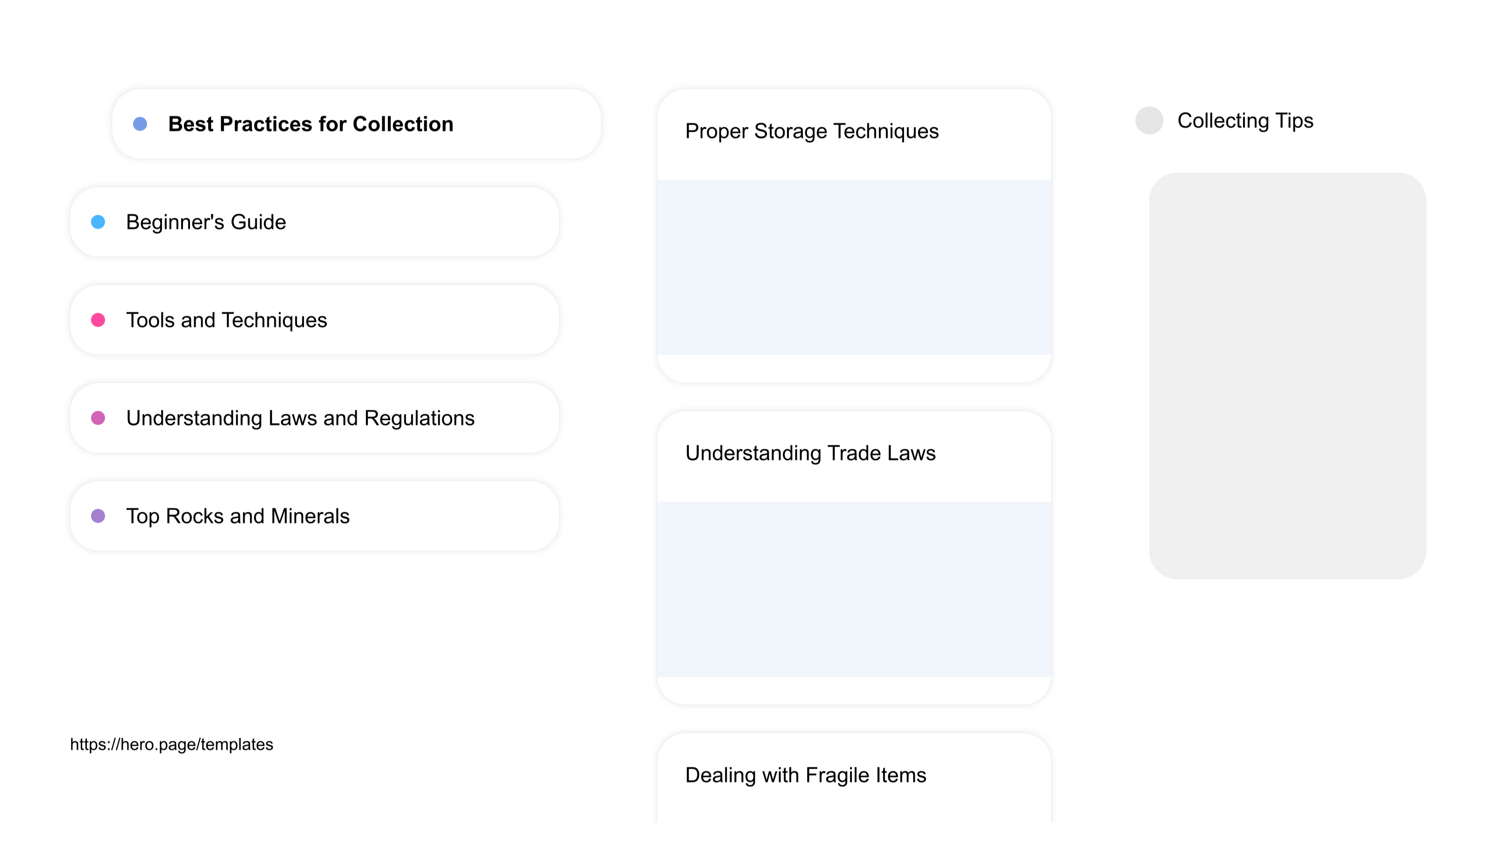Click the light-blue body of Proper Storage Techniques card
Image resolution: width=1496 pixels, height=841 pixels.
854,267
